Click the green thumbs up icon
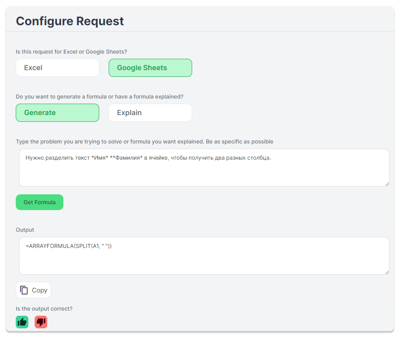This screenshot has width=400, height=337. coord(22,322)
